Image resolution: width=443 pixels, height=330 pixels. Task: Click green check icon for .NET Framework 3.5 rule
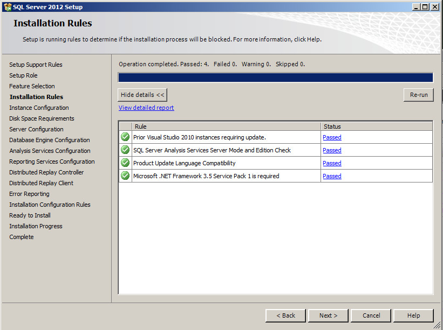pos(125,176)
